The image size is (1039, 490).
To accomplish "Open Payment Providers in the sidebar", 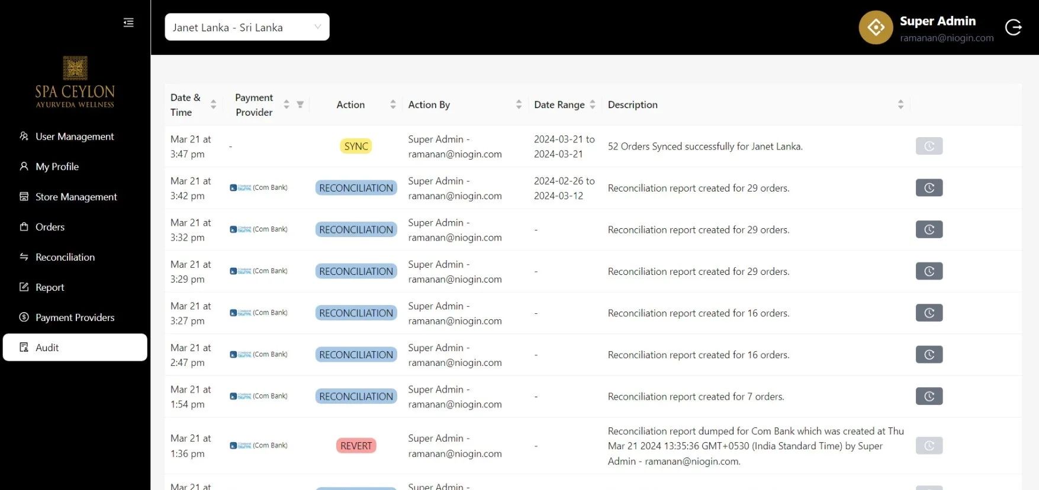I will pyautogui.click(x=75, y=317).
